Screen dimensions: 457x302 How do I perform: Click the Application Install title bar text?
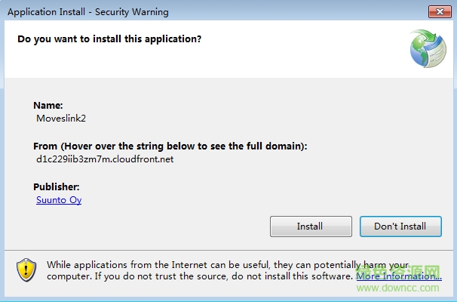[87, 12]
